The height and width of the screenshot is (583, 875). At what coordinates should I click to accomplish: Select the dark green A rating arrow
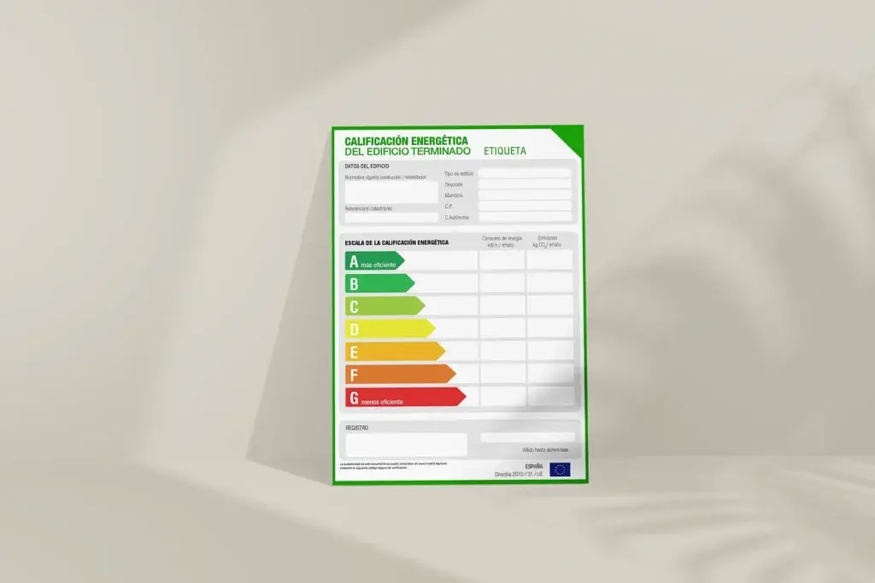(374, 261)
